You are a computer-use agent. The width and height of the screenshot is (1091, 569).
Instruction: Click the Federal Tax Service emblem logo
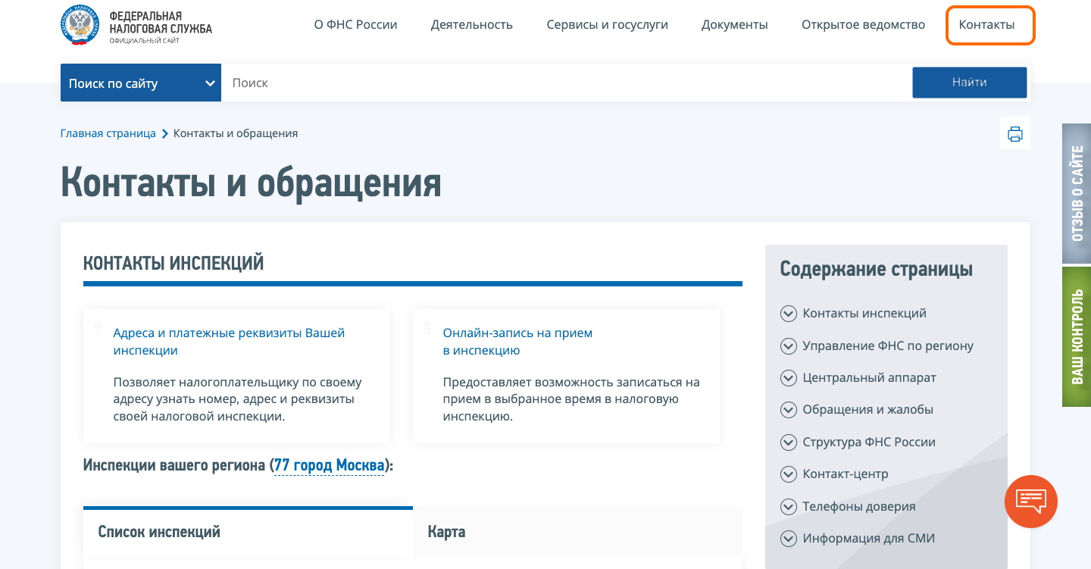[80, 25]
